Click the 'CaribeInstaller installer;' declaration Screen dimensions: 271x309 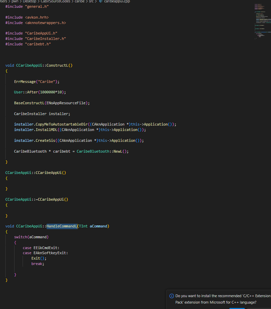(x=42, y=114)
